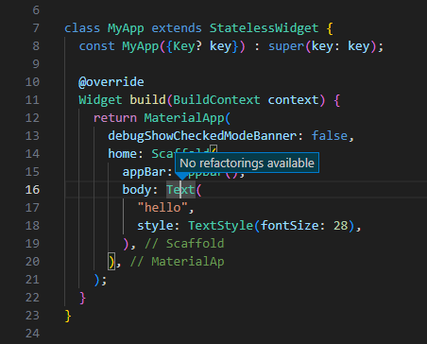Click the 'super' keyword on line 8
Viewport: 427px width, 344px height.
coord(286,46)
